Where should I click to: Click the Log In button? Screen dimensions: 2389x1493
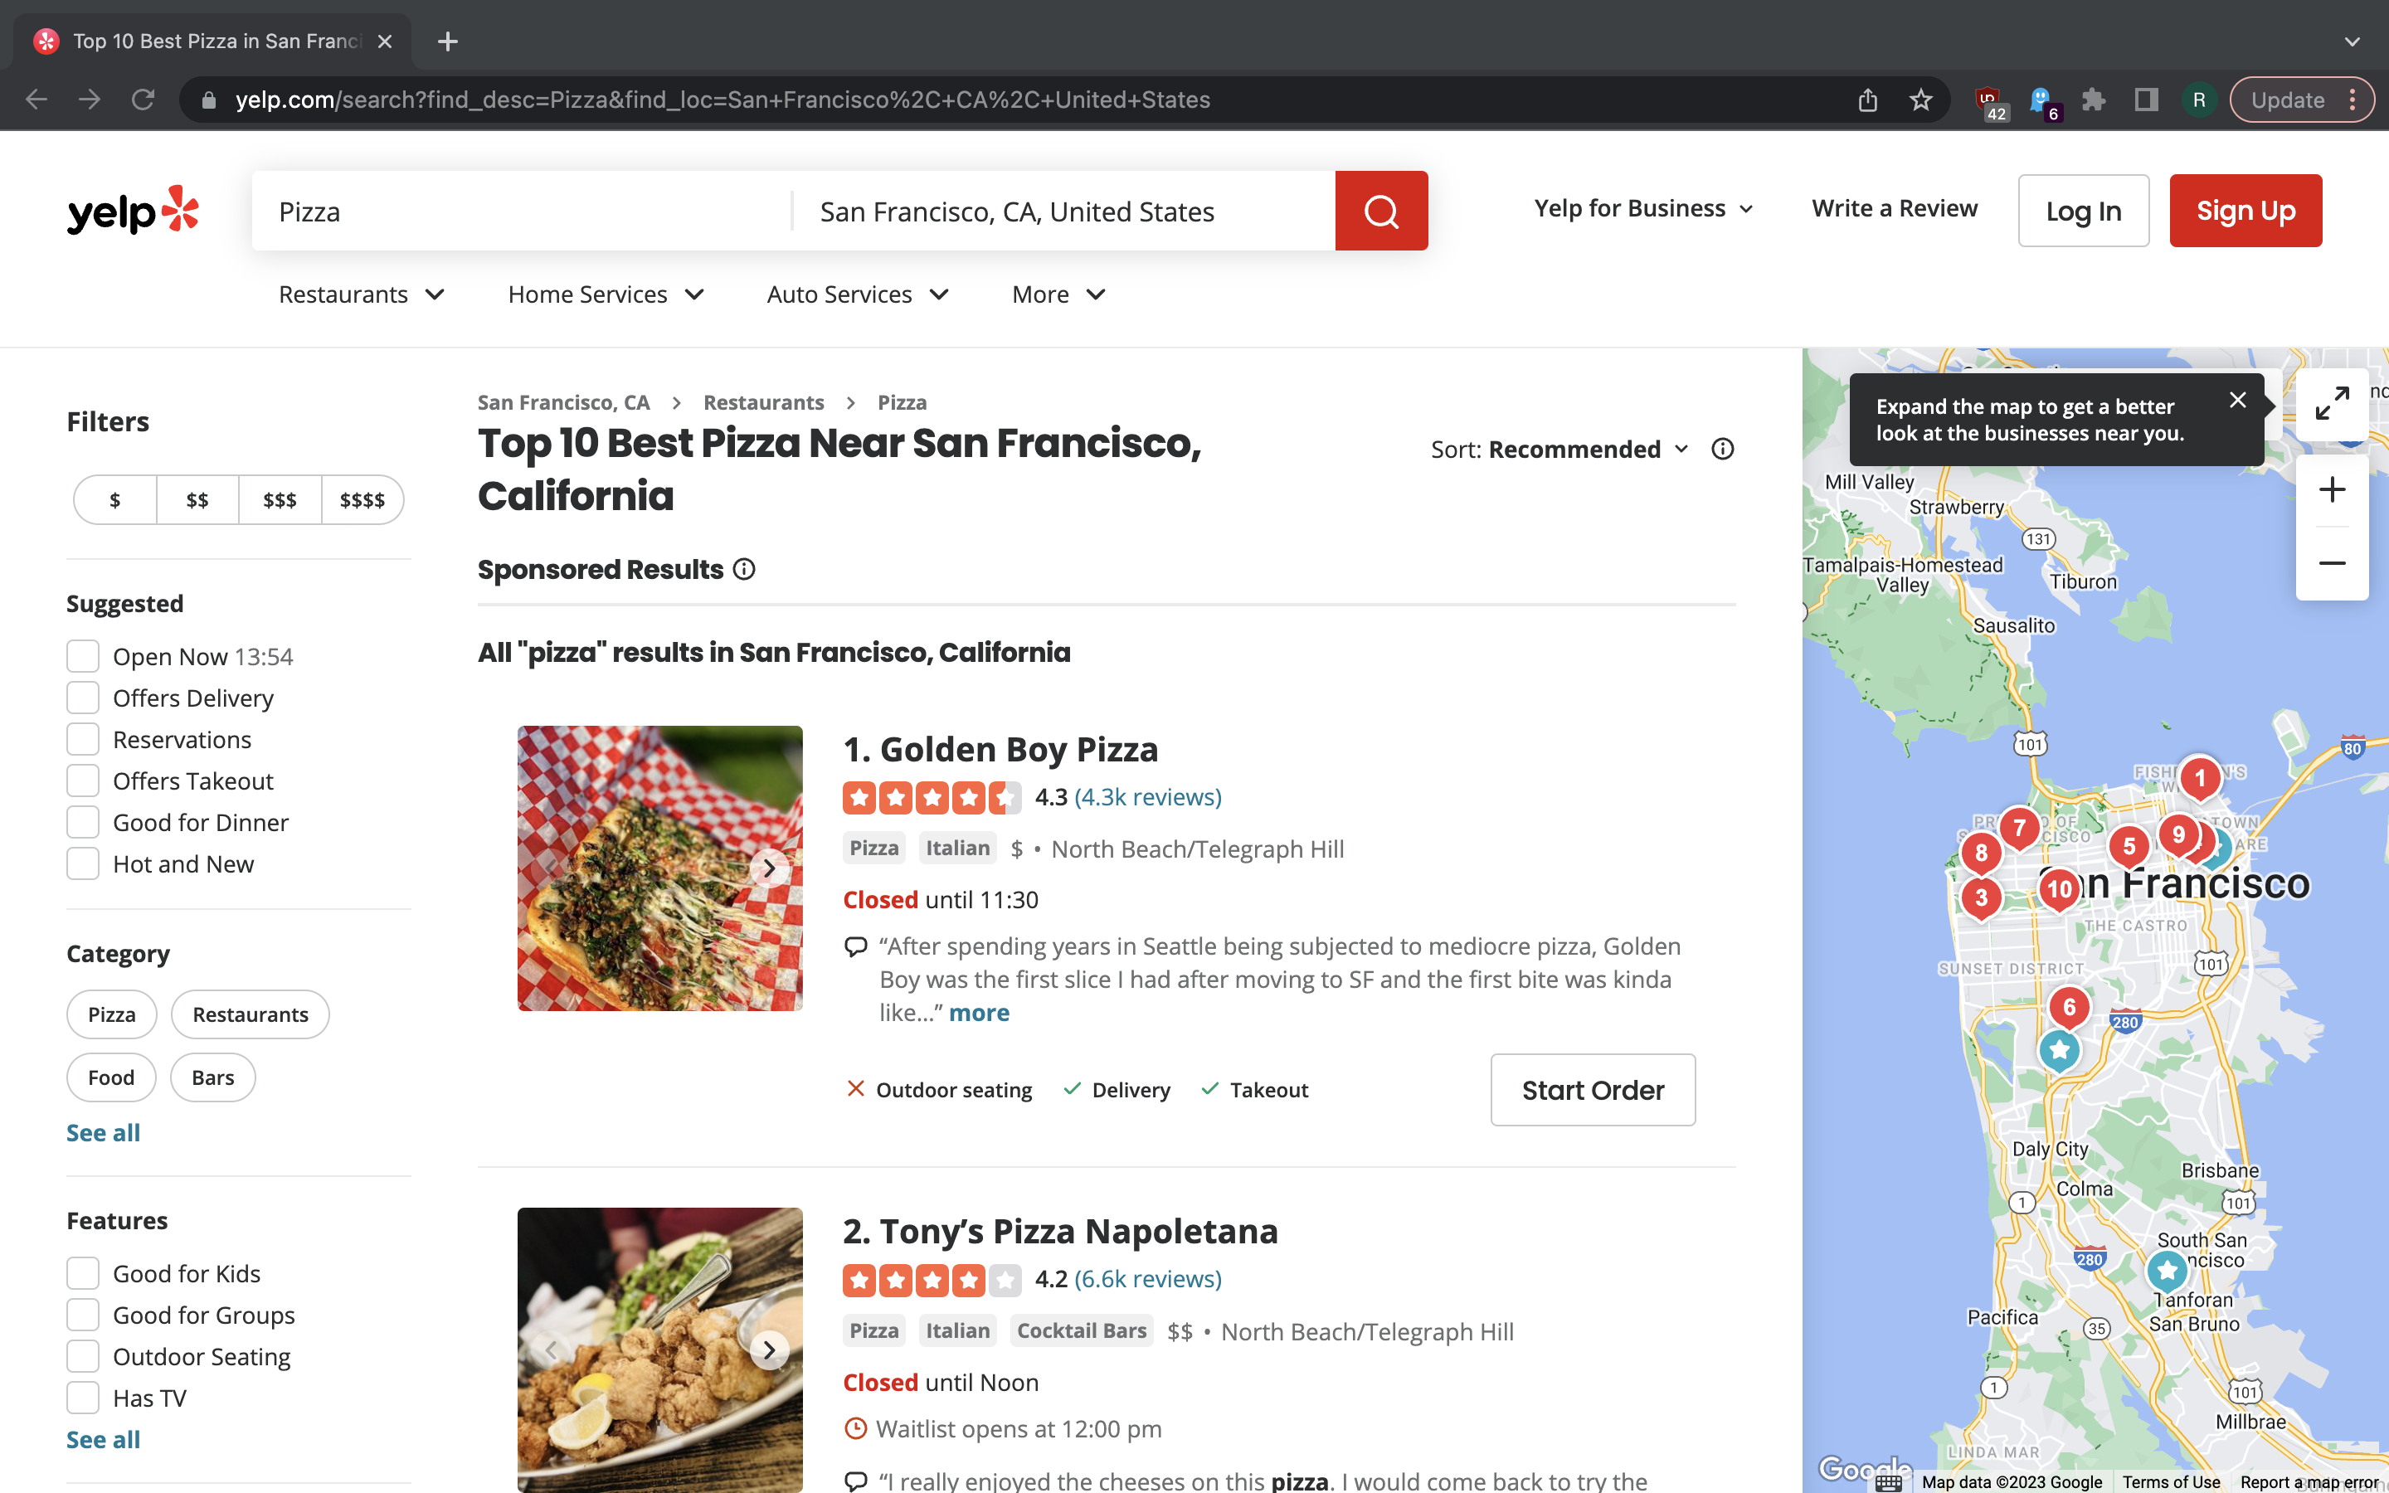(x=2083, y=211)
